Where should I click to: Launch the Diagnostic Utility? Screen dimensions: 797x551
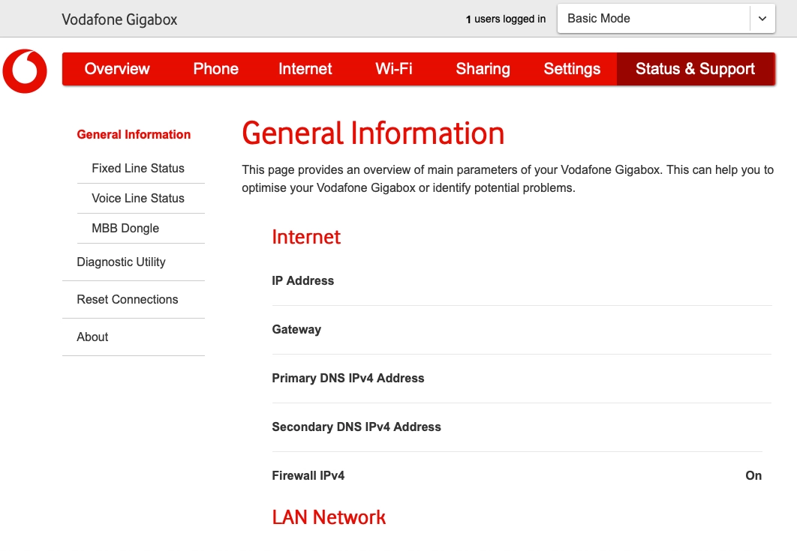[x=121, y=262]
